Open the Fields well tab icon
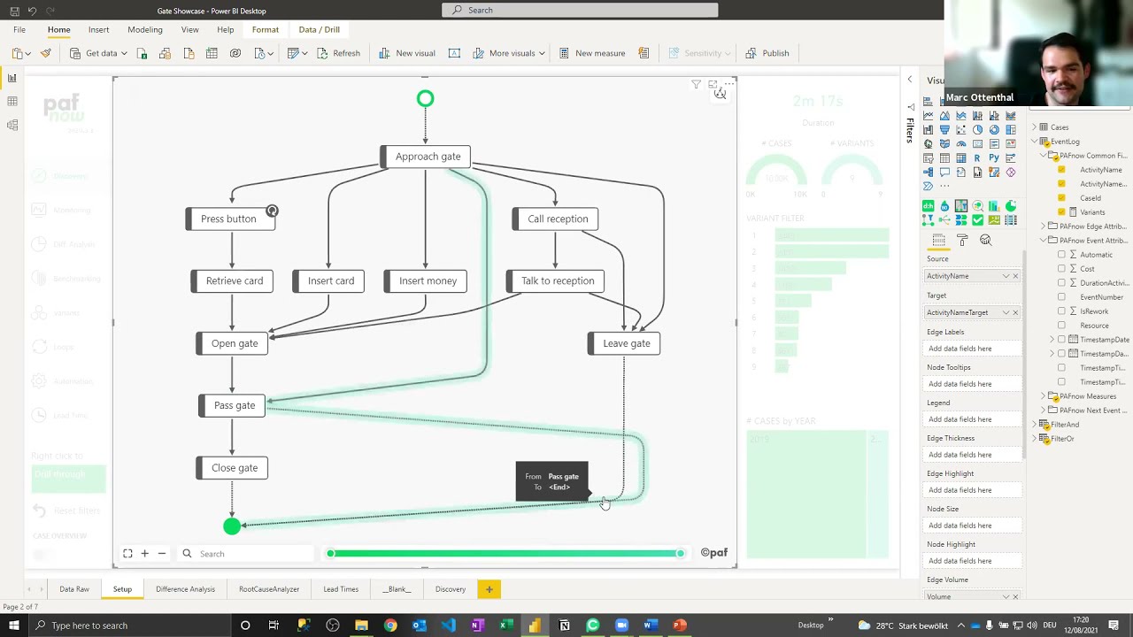Screen dimensions: 1133x637 (x=939, y=240)
